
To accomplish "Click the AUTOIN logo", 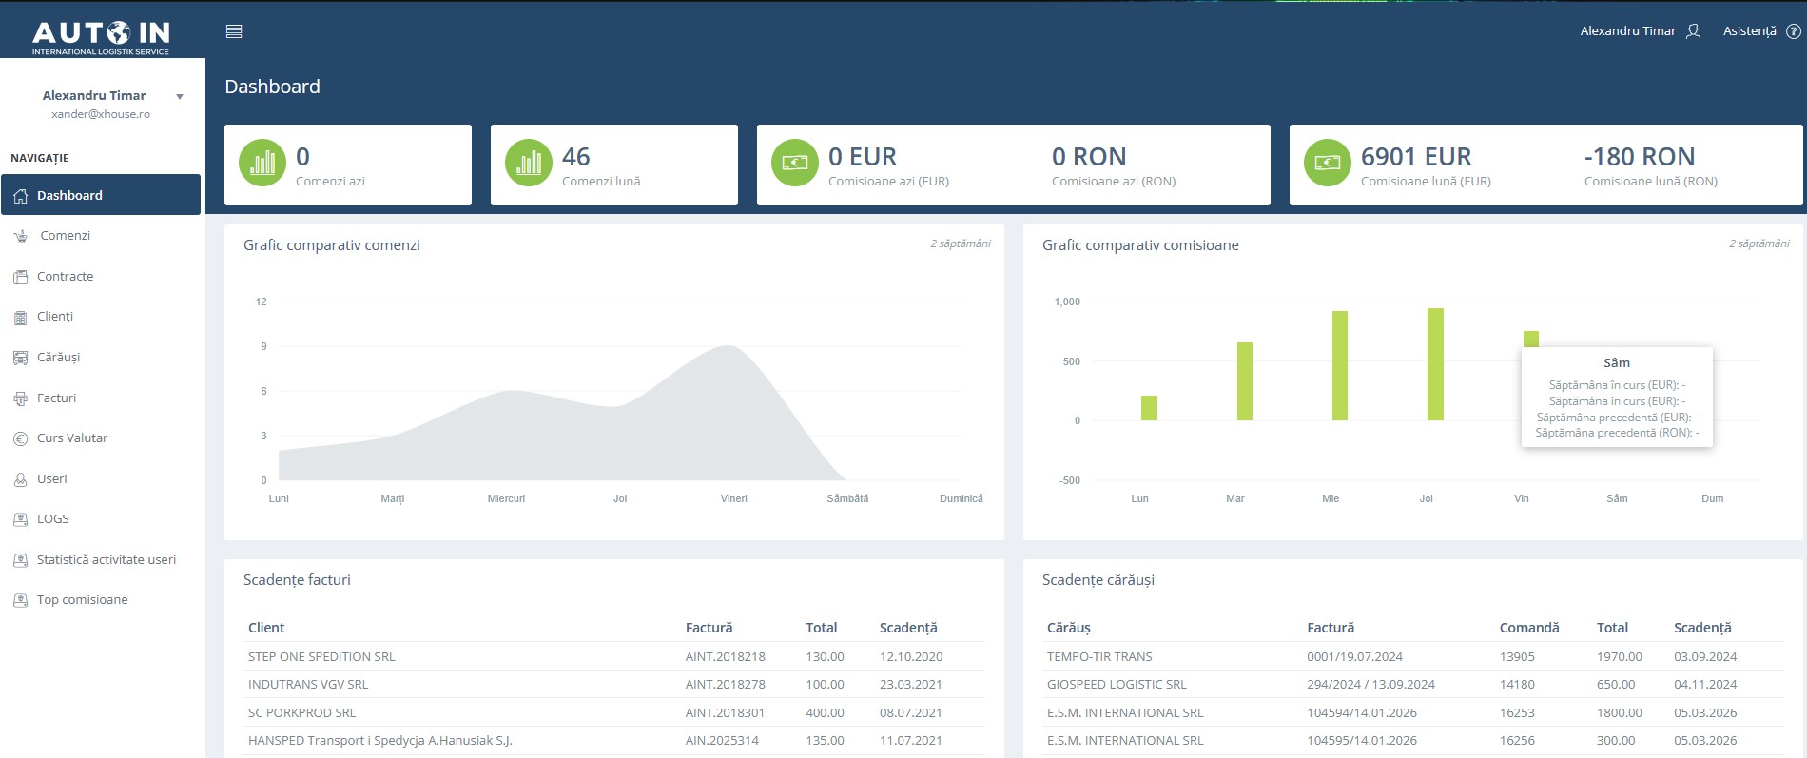I will (x=101, y=37).
